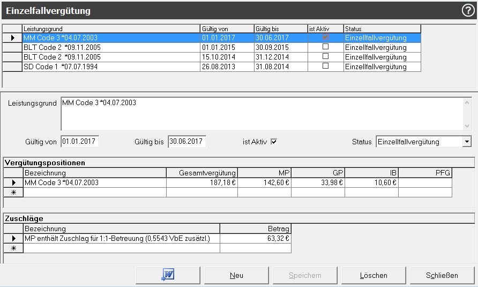Open the Status dropdown
Screen dimensions: 478x287
[467, 142]
